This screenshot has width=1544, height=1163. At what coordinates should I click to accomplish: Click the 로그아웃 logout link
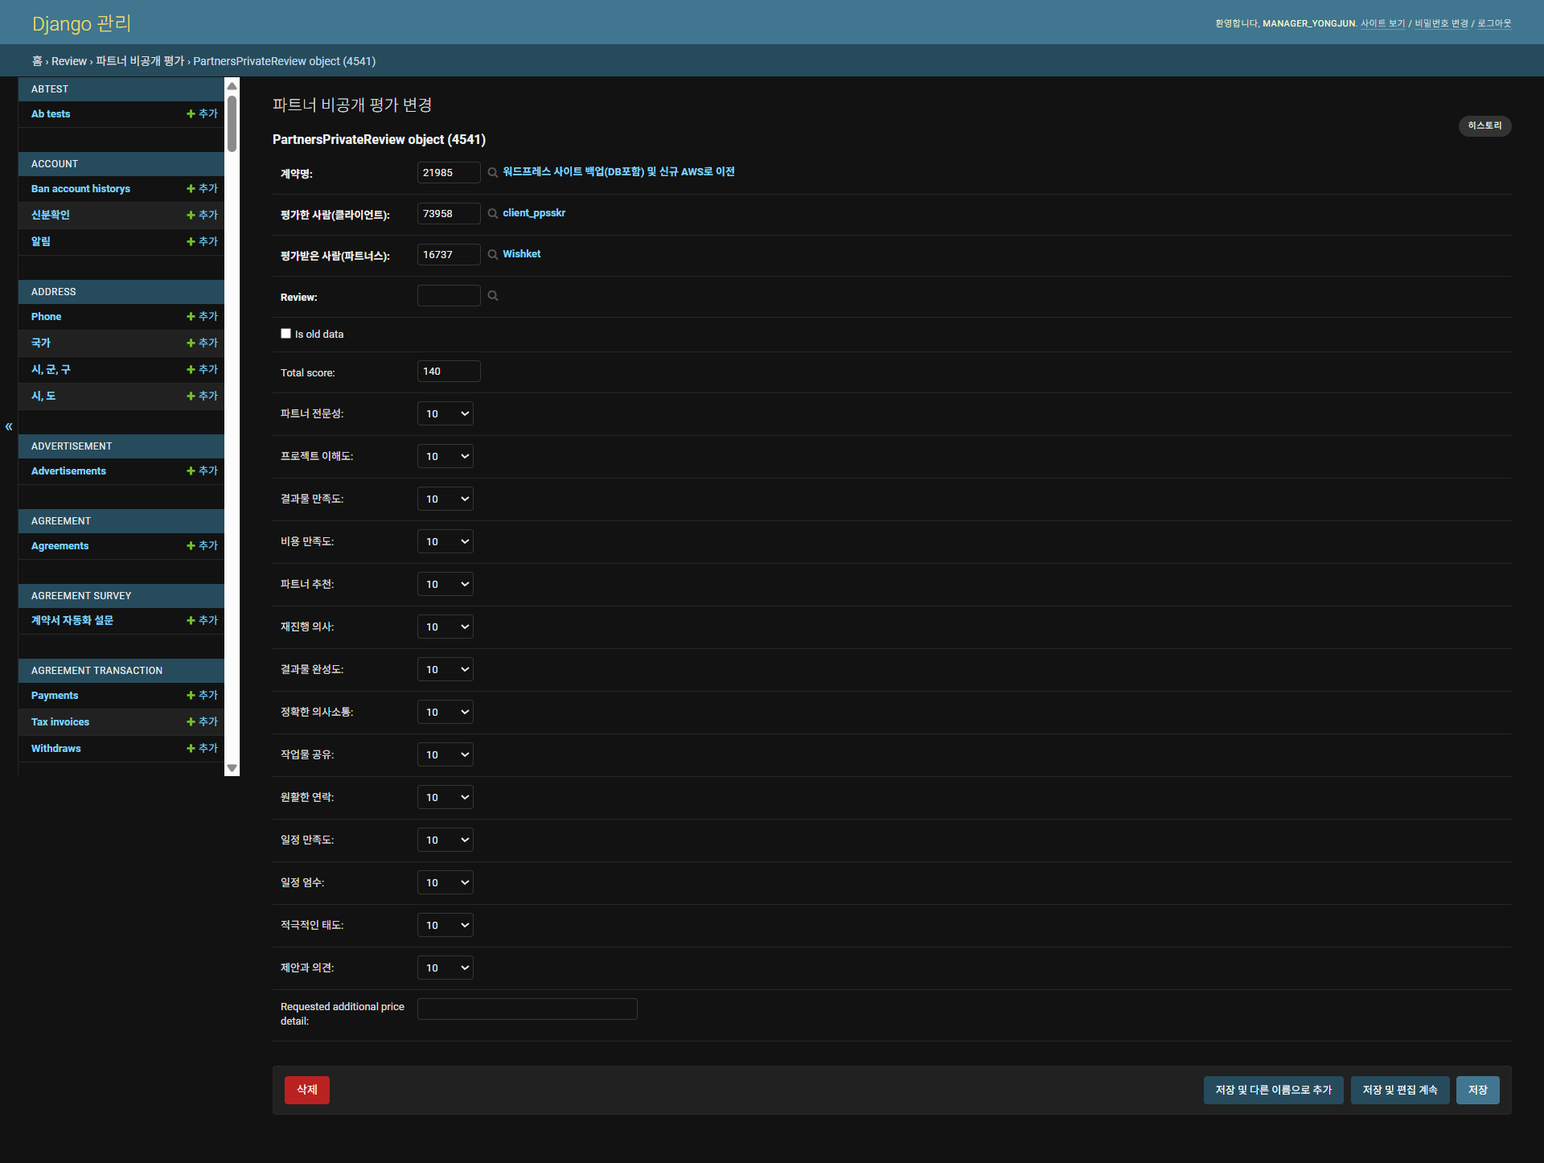1494,24
